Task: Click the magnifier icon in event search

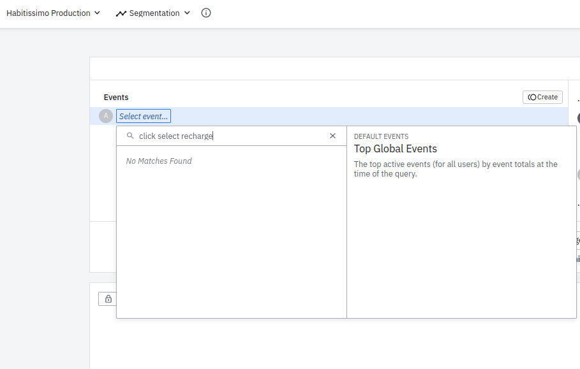Action: pyautogui.click(x=130, y=136)
